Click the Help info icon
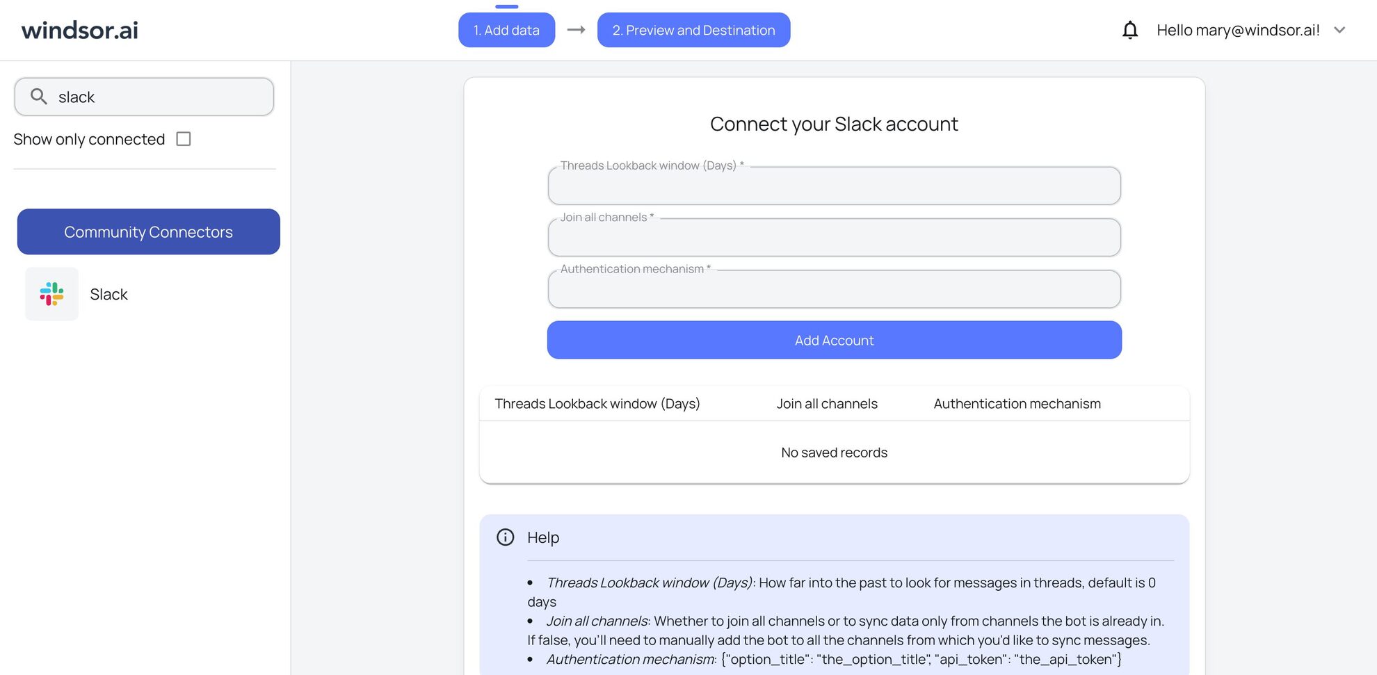This screenshot has height=675, width=1377. point(506,537)
